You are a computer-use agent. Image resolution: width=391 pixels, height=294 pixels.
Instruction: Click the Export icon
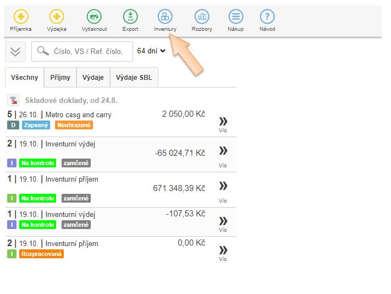point(130,17)
